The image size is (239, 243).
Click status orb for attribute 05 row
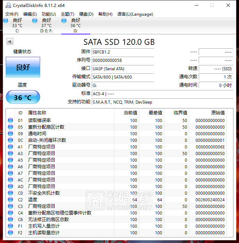[10, 127]
